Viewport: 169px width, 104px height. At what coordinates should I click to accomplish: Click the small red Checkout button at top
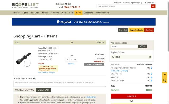pyautogui.click(x=149, y=30)
